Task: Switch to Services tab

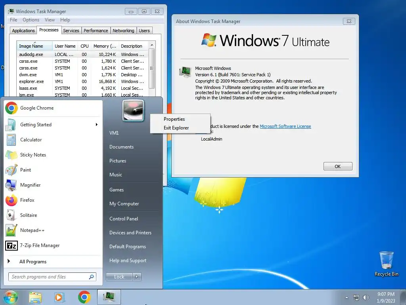Action: [71, 31]
